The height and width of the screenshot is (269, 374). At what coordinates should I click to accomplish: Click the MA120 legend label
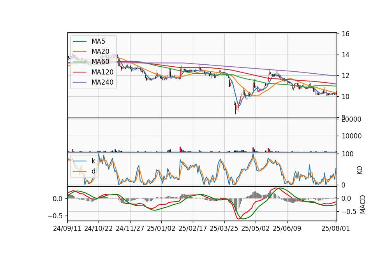(102, 72)
